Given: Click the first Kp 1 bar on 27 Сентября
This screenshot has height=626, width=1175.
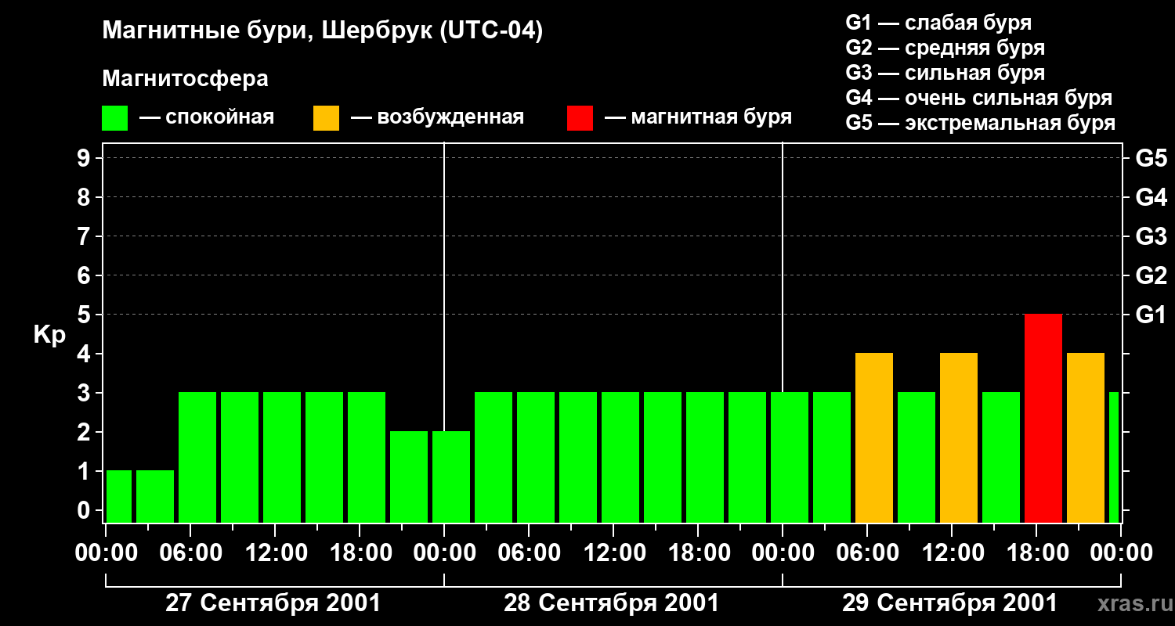Looking at the screenshot, I should (119, 497).
